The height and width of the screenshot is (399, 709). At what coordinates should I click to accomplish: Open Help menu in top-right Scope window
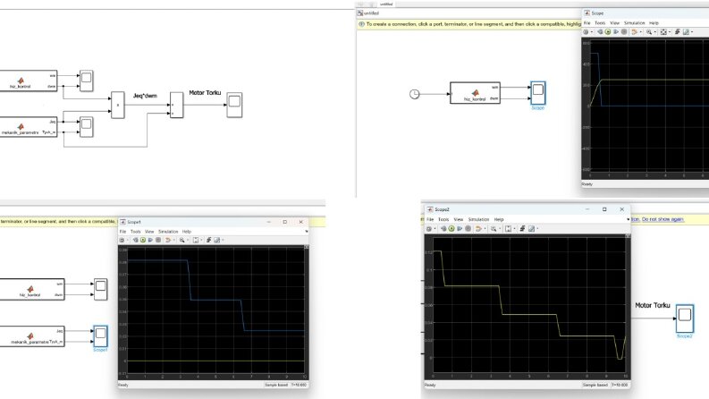point(654,23)
